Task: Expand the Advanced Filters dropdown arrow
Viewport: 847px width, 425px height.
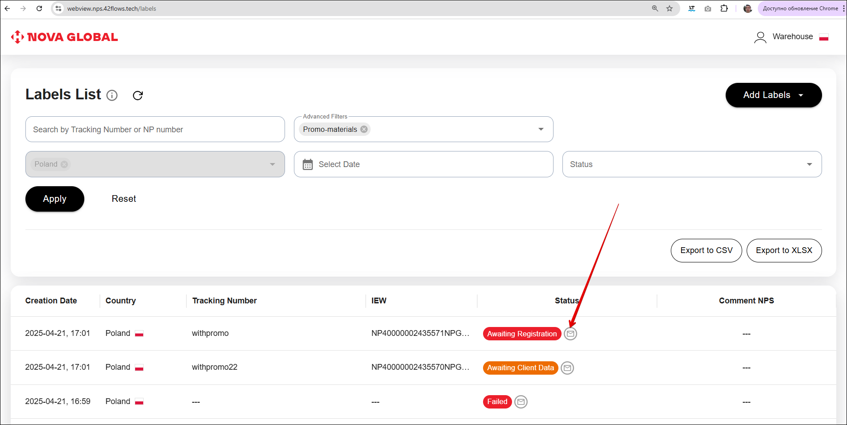Action: [x=541, y=129]
